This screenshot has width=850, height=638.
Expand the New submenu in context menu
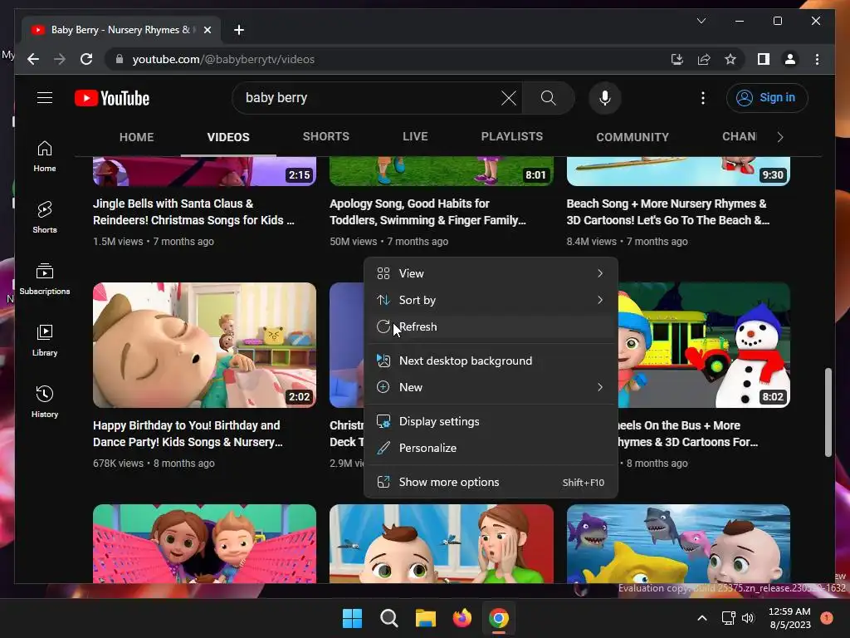pos(491,387)
